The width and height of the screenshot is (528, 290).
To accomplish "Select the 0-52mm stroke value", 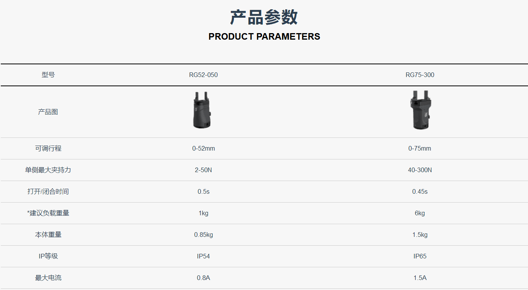I will tap(203, 149).
